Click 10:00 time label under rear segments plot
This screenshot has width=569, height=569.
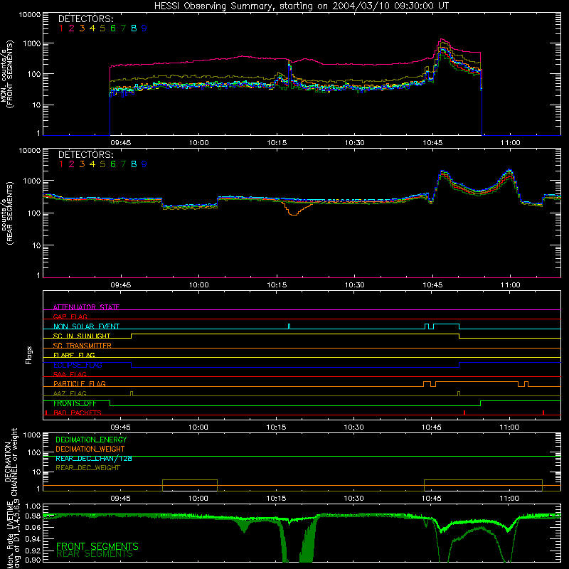pos(199,285)
